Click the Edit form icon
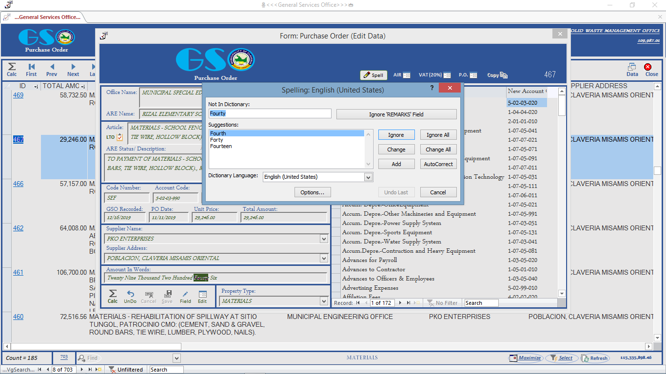Viewport: 666px width, 374px height. (202, 294)
